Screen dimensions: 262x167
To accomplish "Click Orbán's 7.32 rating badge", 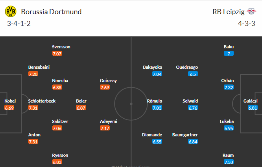I will click(229, 88).
